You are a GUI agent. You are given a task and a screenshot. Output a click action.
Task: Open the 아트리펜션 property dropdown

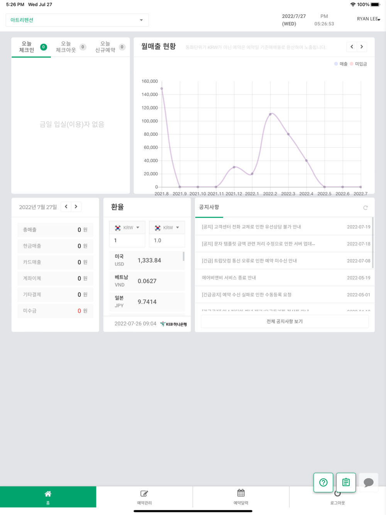pyautogui.click(x=77, y=20)
